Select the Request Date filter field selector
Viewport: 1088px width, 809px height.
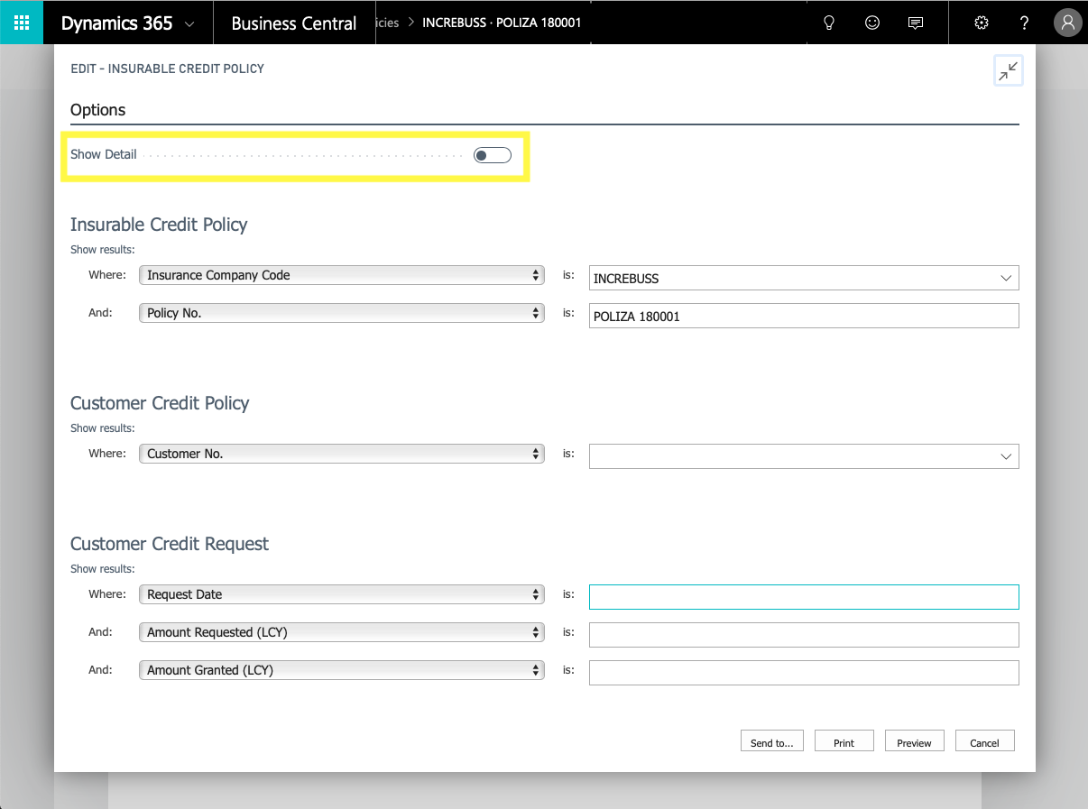342,594
